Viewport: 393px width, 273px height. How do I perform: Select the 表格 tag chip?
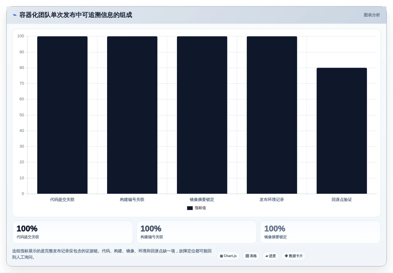pos(251,256)
